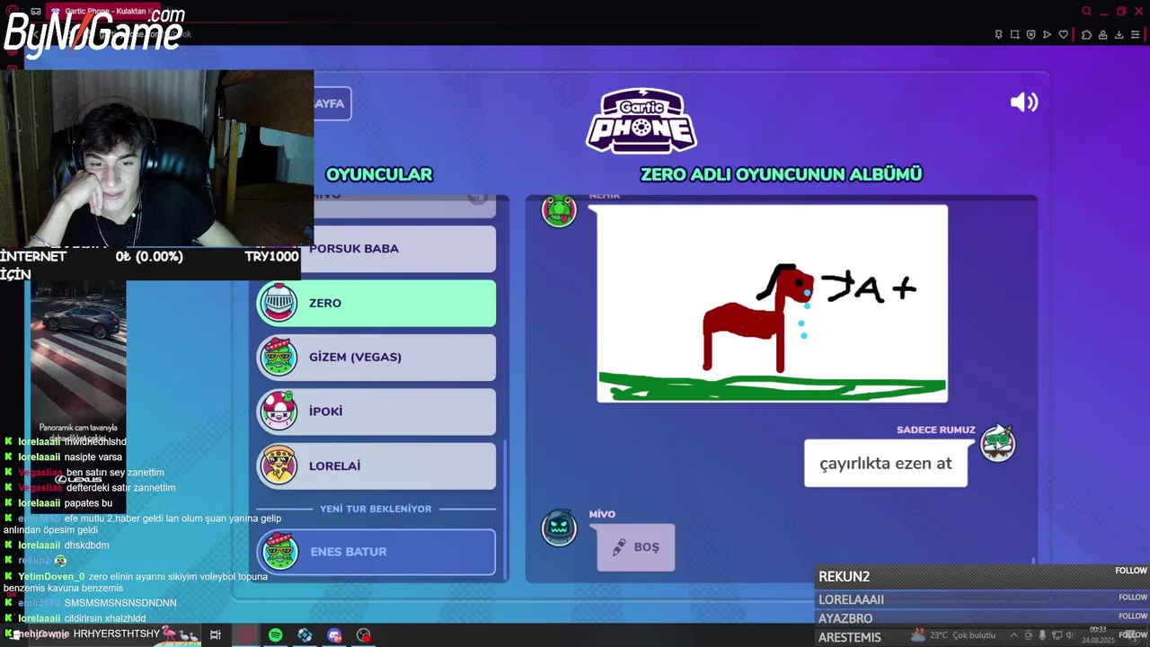This screenshot has height=647, width=1150.
Task: Select ENES BATUR waiting player
Action: coord(376,552)
